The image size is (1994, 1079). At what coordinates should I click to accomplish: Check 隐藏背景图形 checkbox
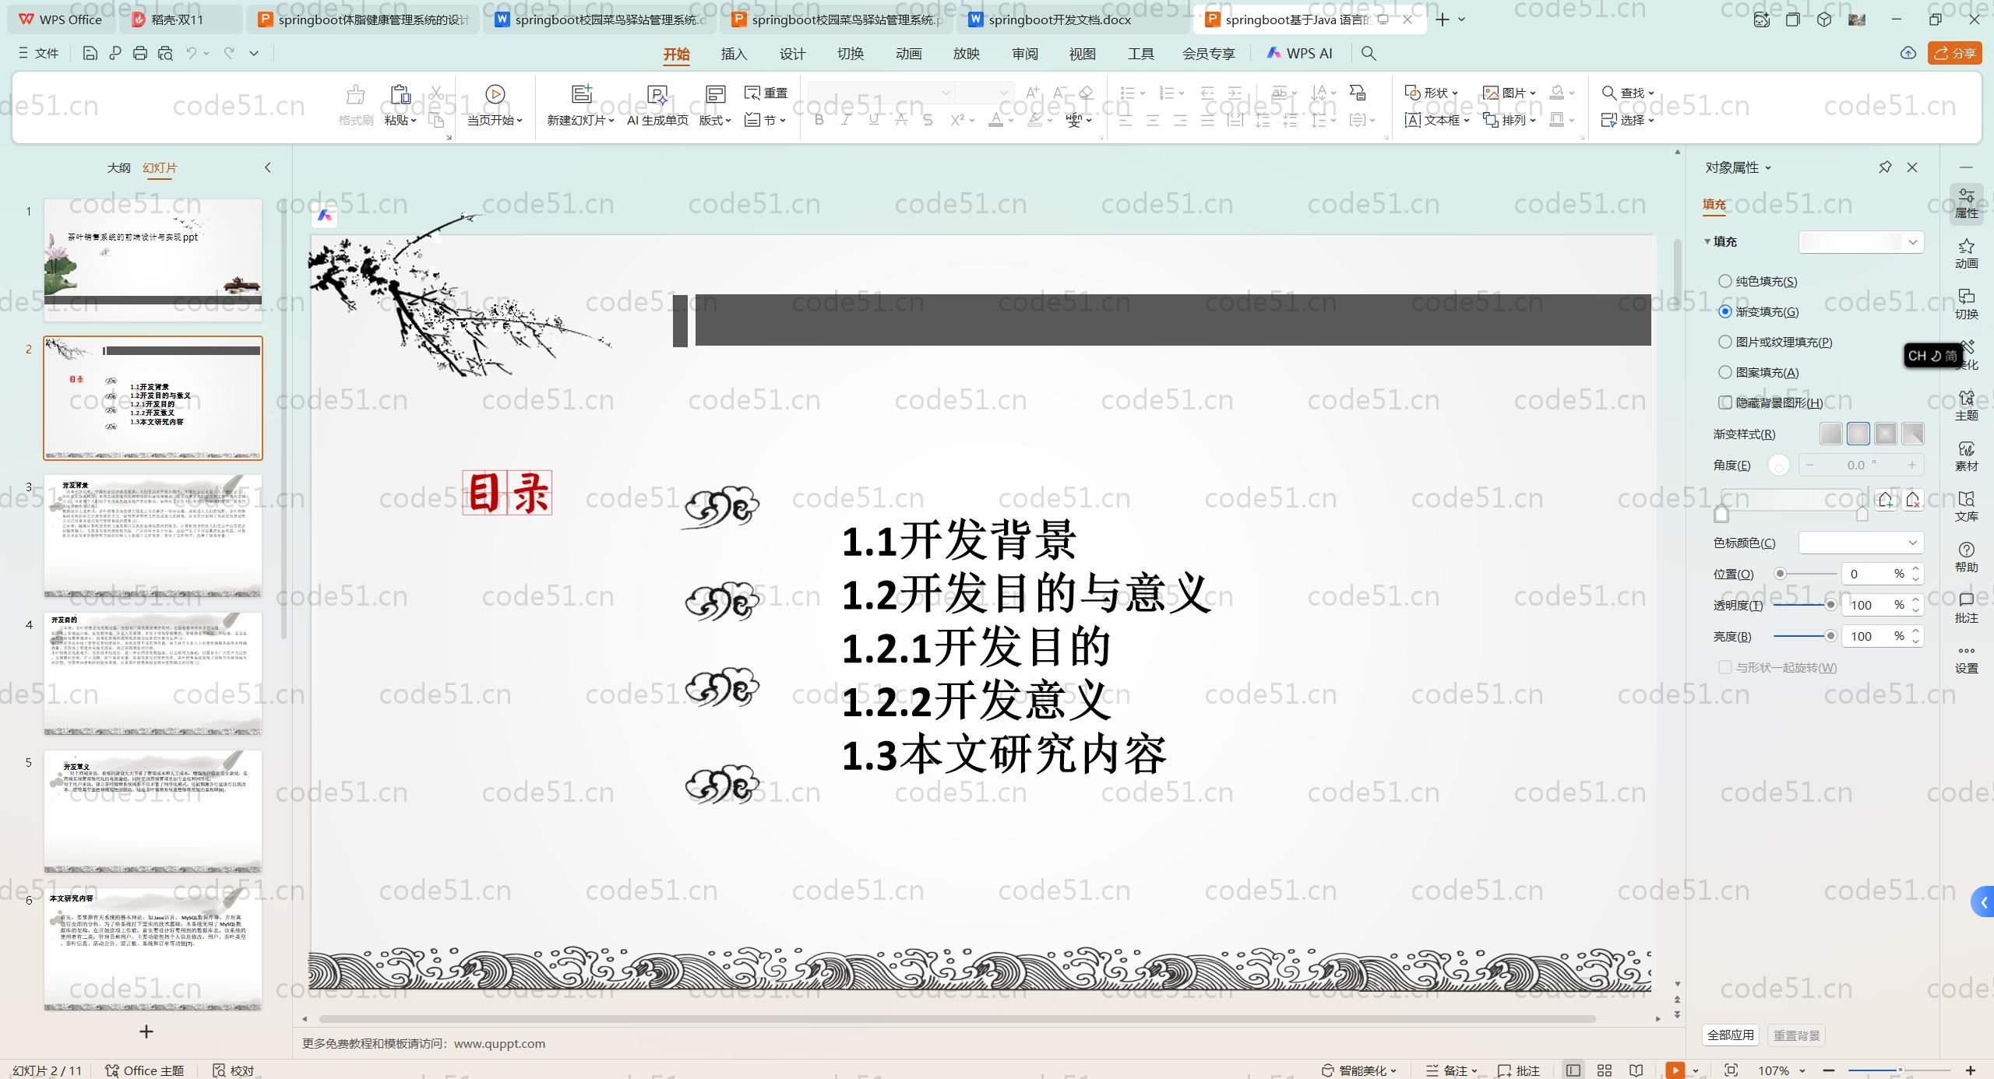coord(1725,402)
